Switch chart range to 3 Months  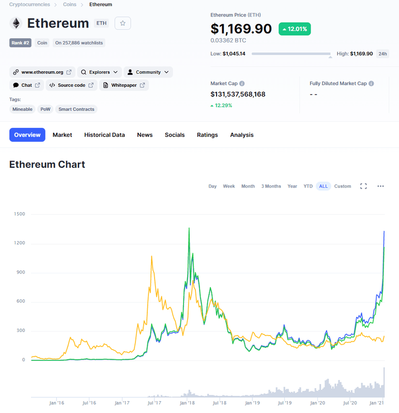point(271,186)
